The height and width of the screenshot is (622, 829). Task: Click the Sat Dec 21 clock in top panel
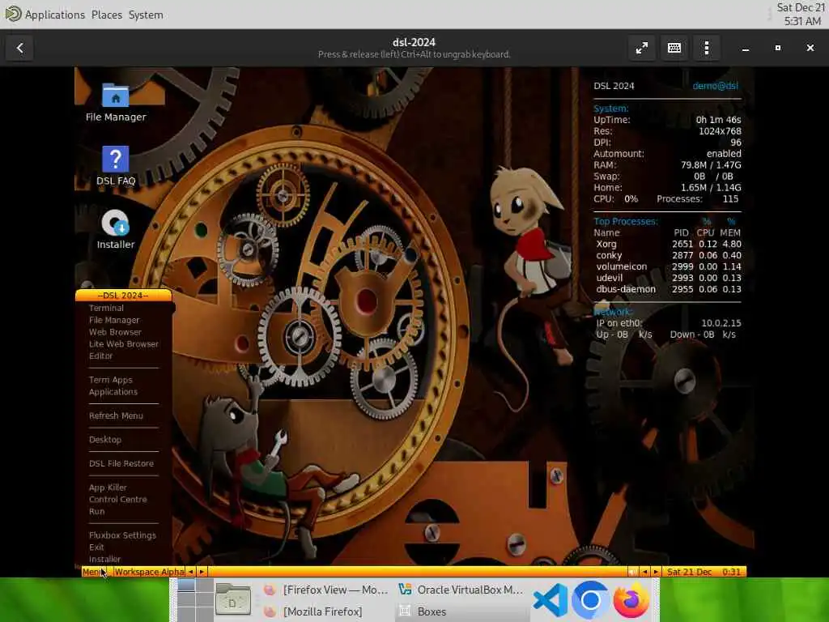point(801,15)
